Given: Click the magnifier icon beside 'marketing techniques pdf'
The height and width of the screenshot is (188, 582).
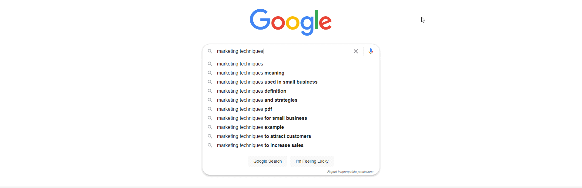Looking at the screenshot, I should (210, 109).
